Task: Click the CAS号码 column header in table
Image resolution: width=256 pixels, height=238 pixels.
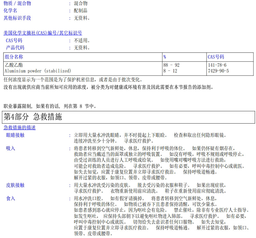Action: (216, 57)
